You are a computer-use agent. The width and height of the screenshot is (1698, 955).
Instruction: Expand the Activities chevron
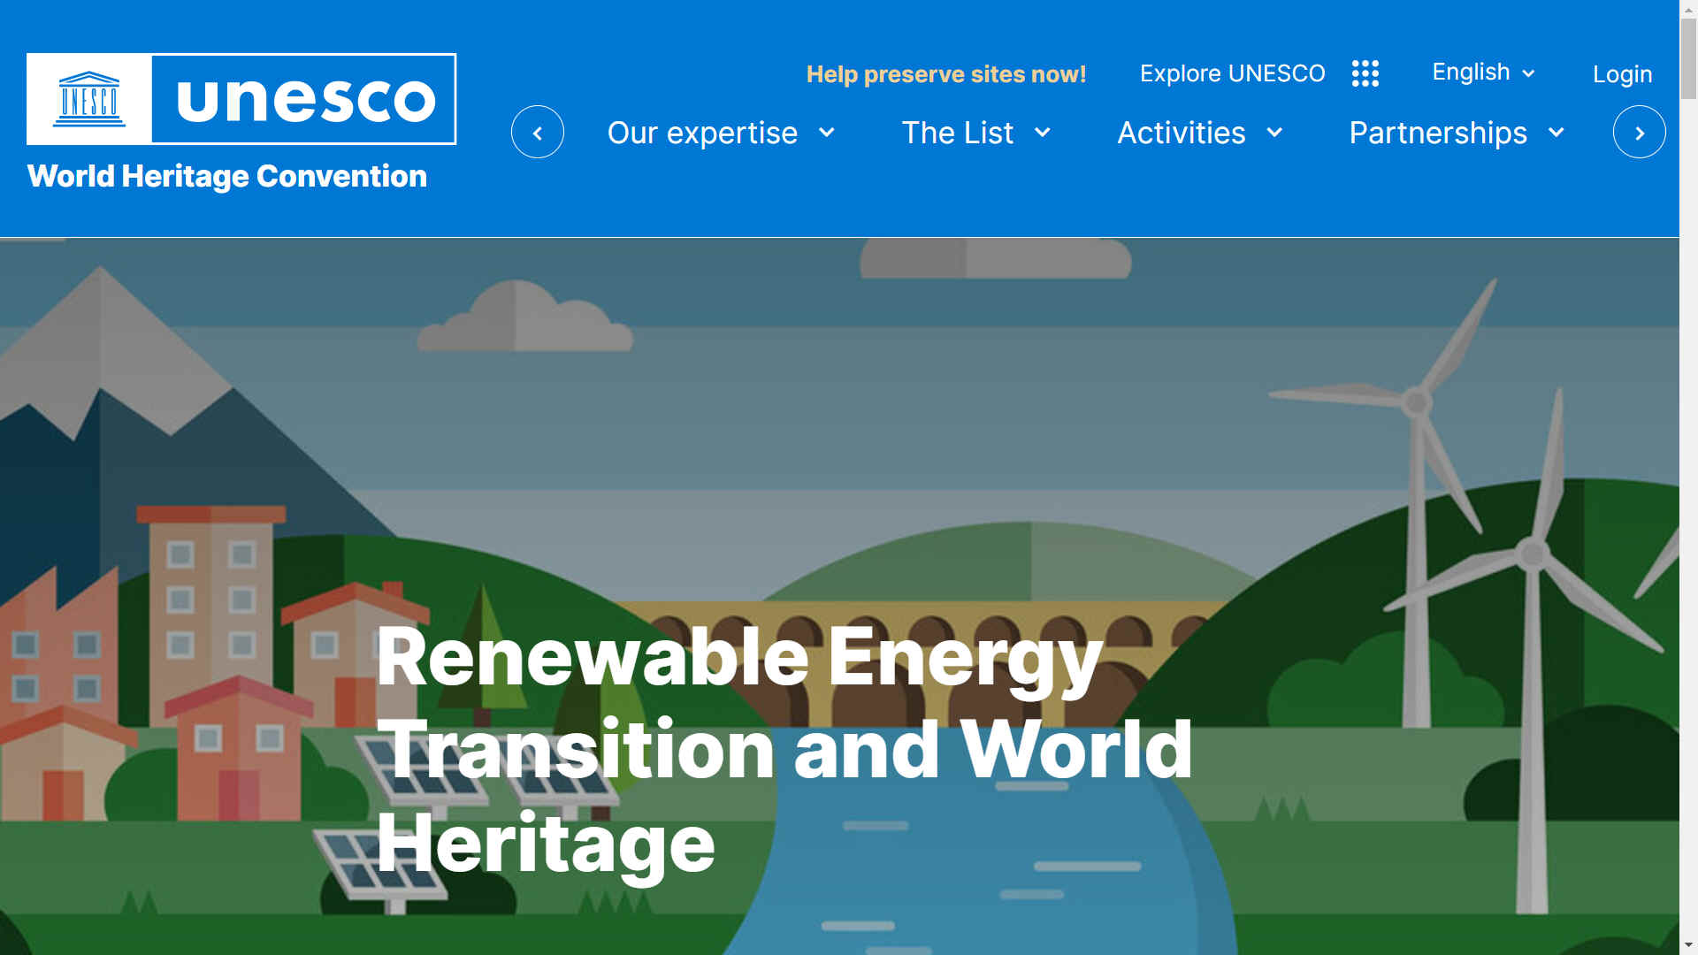[x=1274, y=133]
